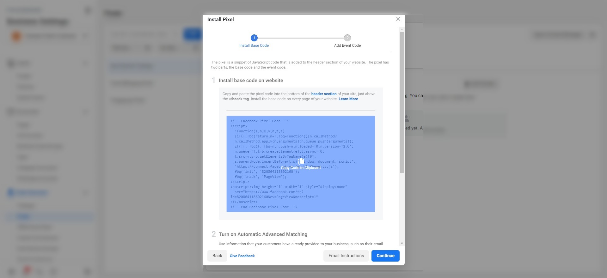
Task: Copy pixel code to clipboard icon
Action: point(301,161)
